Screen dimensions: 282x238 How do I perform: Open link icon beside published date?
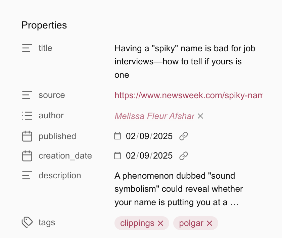coord(183,136)
